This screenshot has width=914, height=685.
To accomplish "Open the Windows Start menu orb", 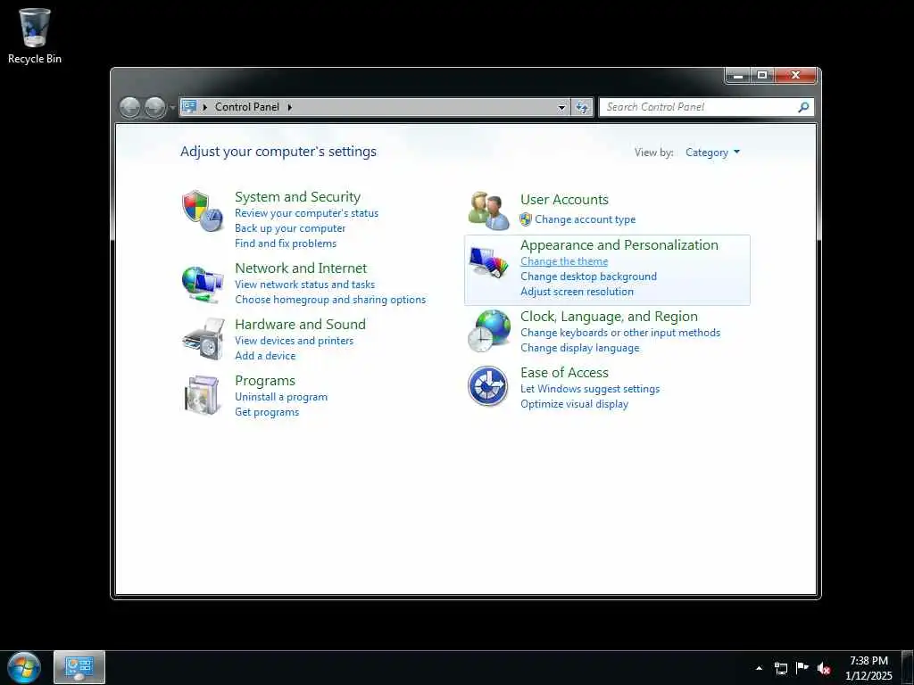I will tap(24, 667).
